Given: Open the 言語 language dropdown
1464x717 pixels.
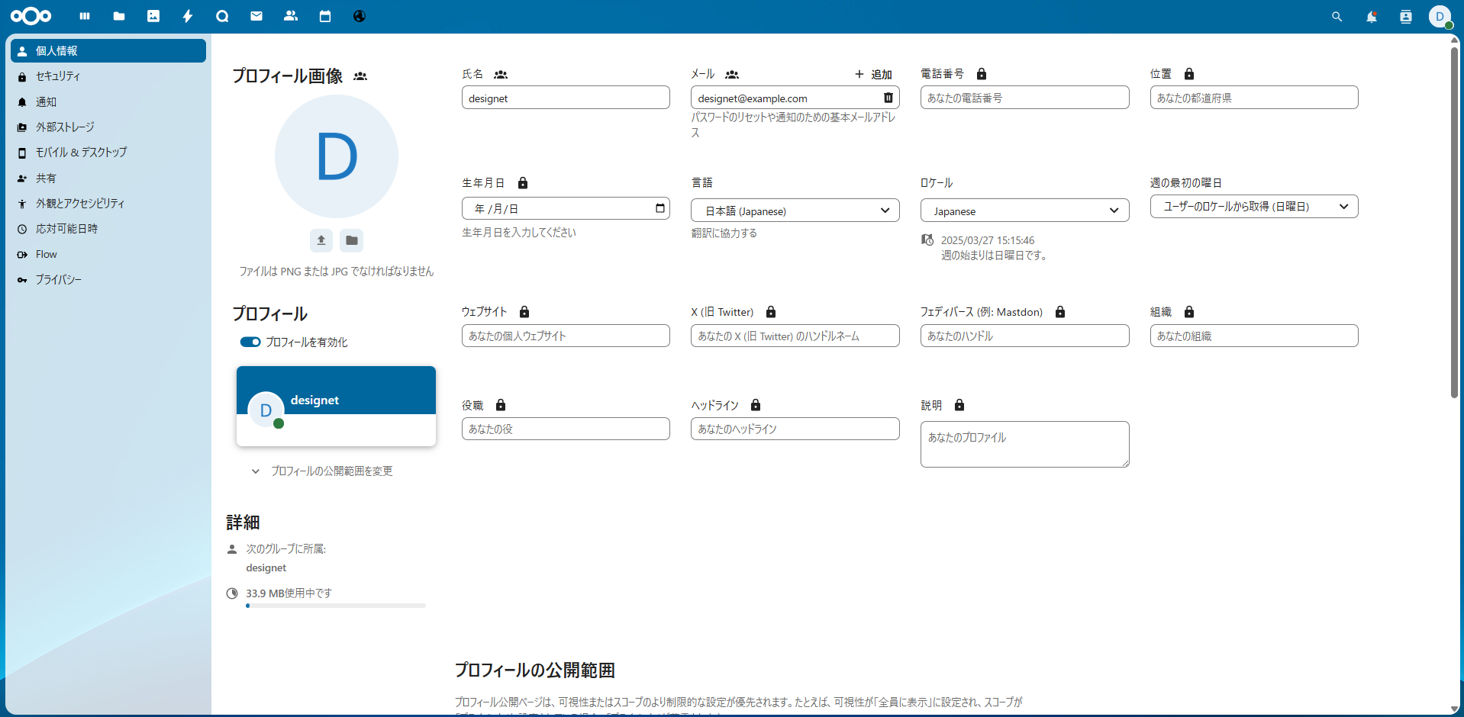Looking at the screenshot, I should [x=795, y=211].
